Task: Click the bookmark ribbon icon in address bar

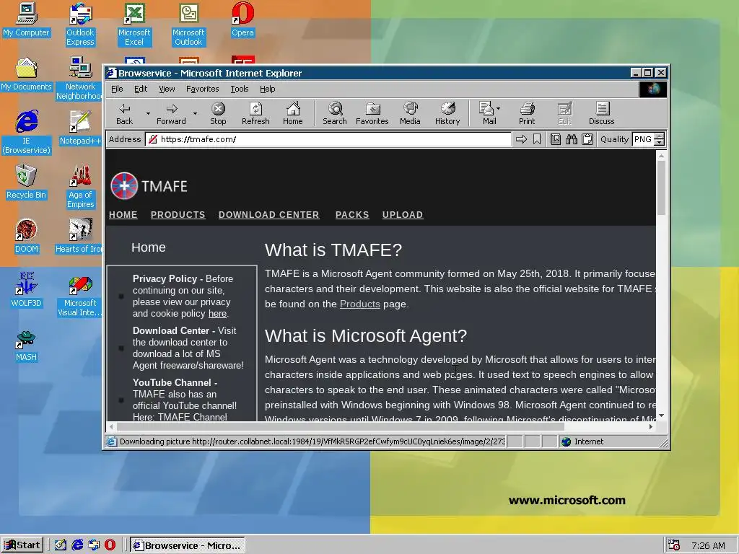Action: point(537,139)
